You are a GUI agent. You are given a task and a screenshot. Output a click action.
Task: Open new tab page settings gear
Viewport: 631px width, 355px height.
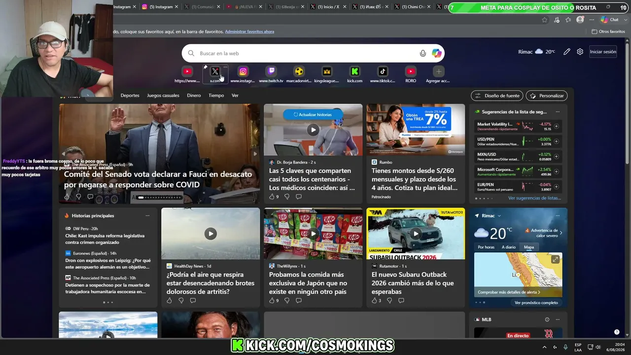(x=580, y=52)
